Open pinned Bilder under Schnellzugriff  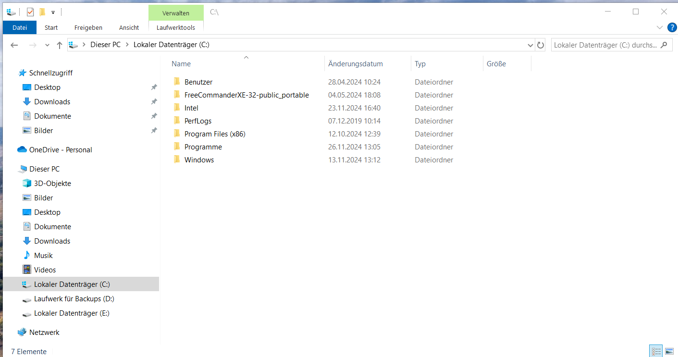click(x=43, y=131)
